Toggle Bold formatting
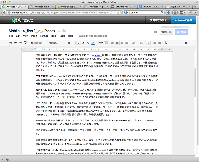Screen dimensions: 199x162 [79, 43]
